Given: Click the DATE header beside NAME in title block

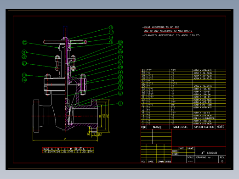Looking at the screenshot, I should [182, 148].
